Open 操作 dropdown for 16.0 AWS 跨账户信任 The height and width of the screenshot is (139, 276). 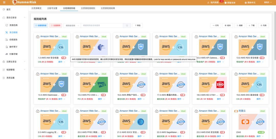click(141, 99)
